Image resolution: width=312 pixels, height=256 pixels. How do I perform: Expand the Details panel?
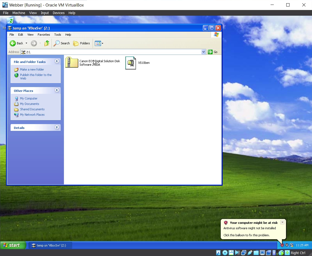coord(57,127)
